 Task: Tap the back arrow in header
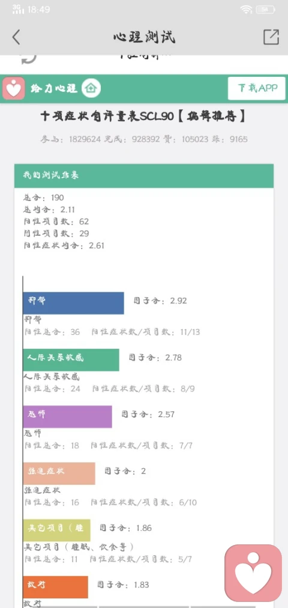coord(16,37)
